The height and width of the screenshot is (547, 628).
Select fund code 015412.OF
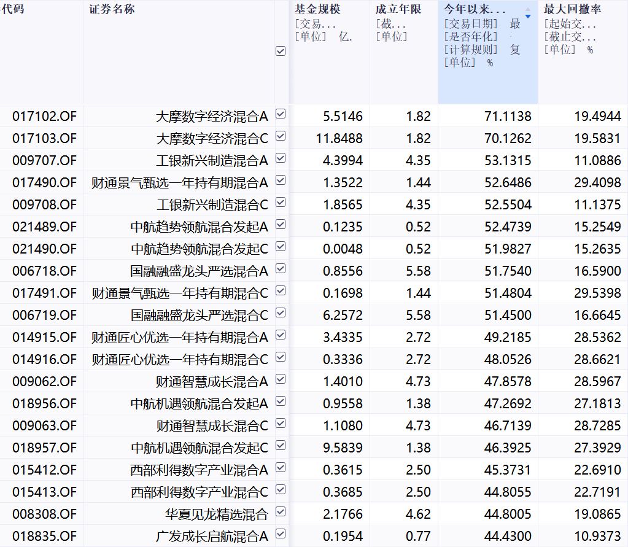(44, 470)
